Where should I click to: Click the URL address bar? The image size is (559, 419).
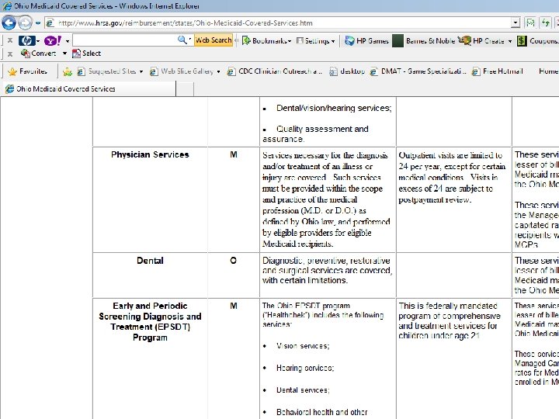click(278, 23)
